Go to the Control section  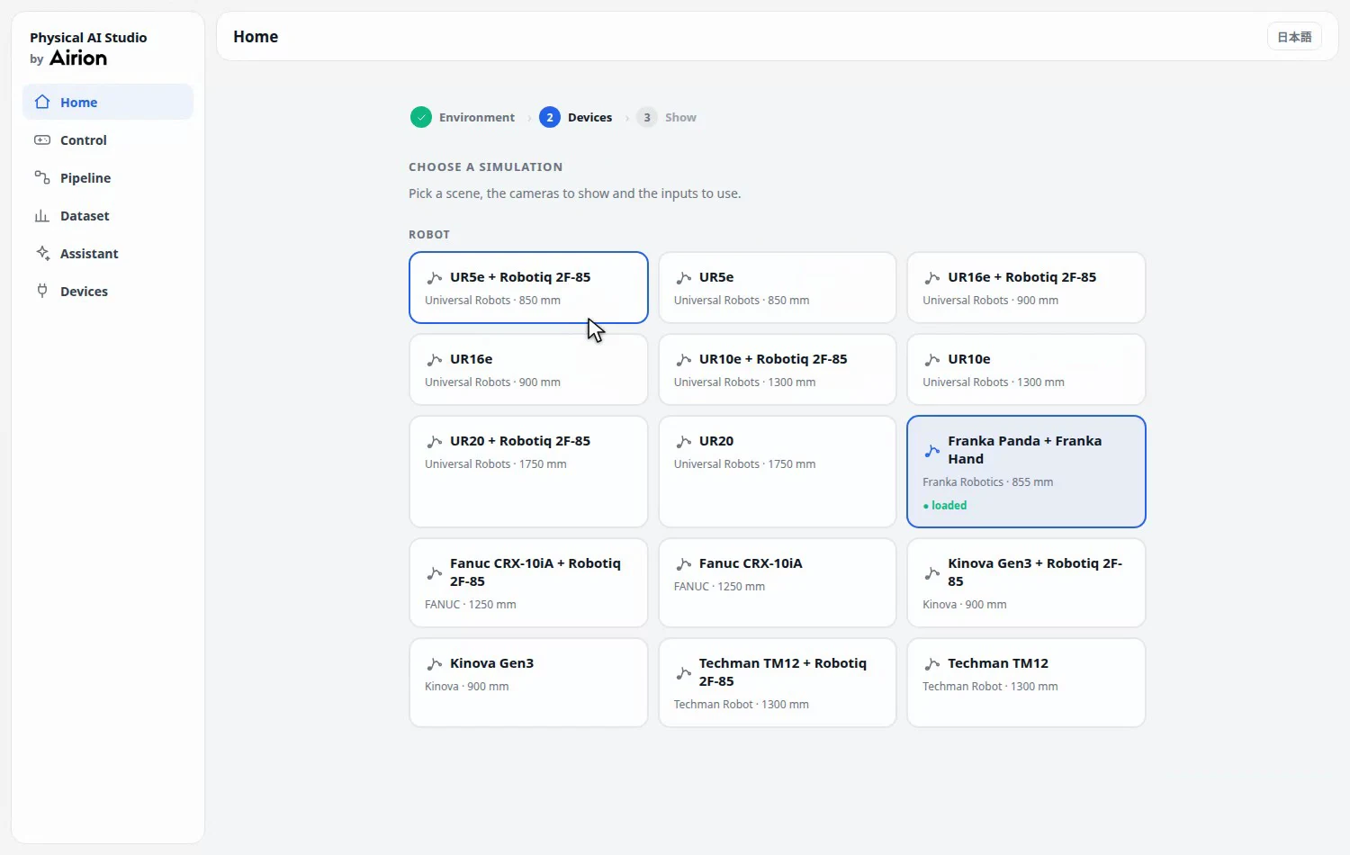pos(108,139)
